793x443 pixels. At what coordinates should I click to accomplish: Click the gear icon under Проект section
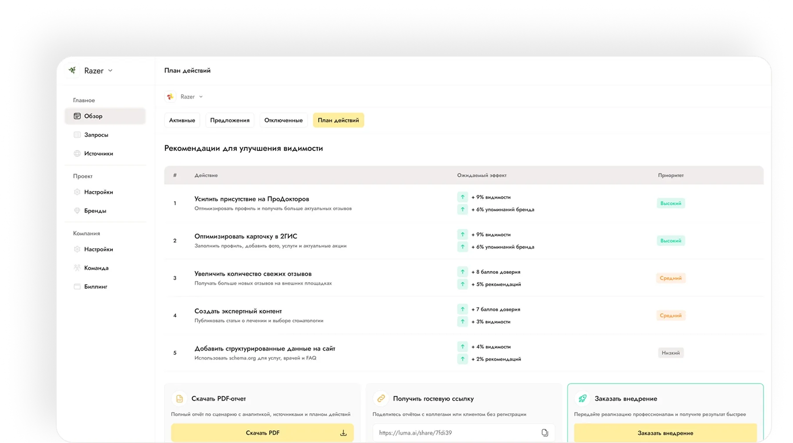click(77, 192)
